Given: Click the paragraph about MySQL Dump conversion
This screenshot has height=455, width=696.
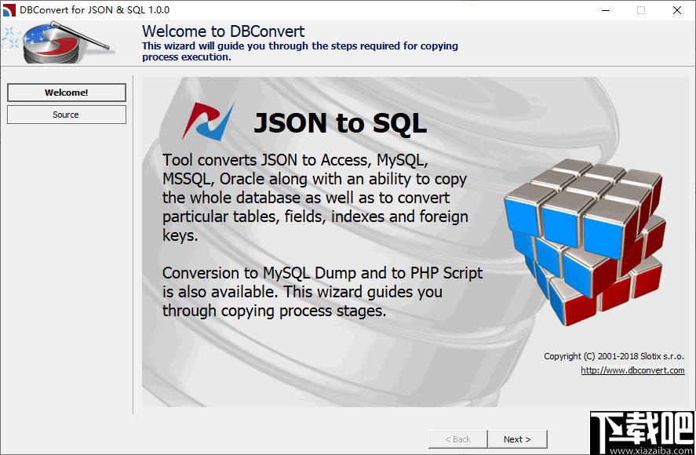Looking at the screenshot, I should [322, 292].
